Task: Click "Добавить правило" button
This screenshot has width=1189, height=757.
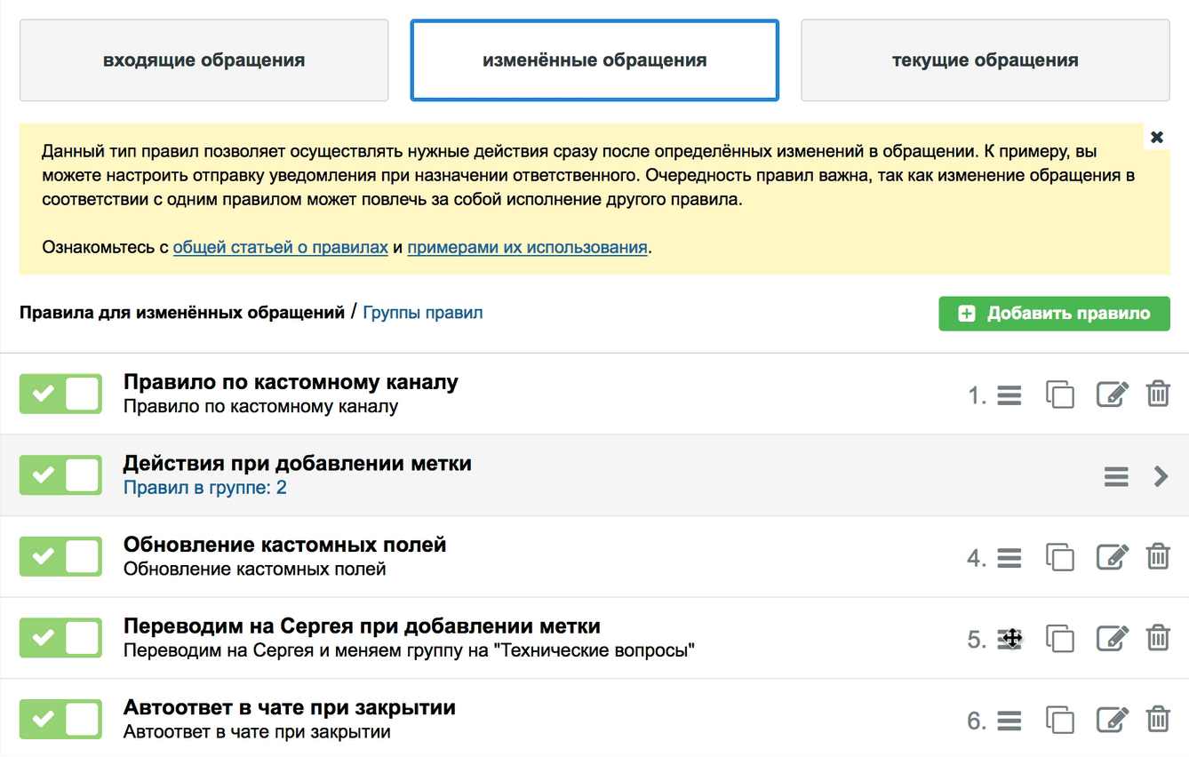Action: click(x=1054, y=314)
